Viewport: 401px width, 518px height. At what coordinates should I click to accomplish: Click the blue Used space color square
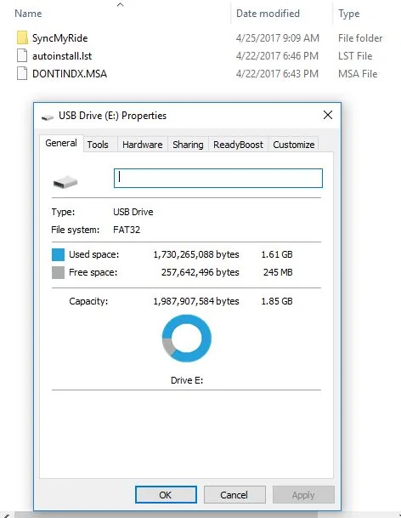pyautogui.click(x=58, y=254)
